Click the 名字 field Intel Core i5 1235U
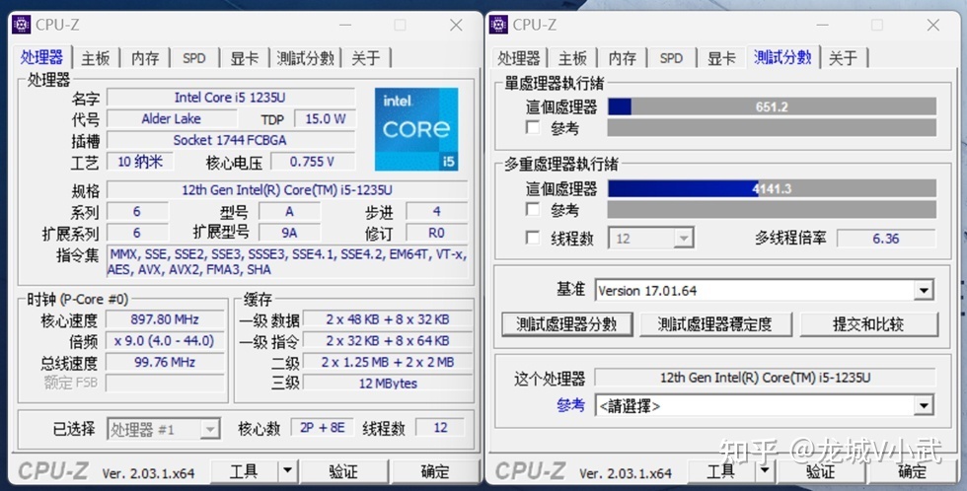967x491 pixels. [x=231, y=98]
